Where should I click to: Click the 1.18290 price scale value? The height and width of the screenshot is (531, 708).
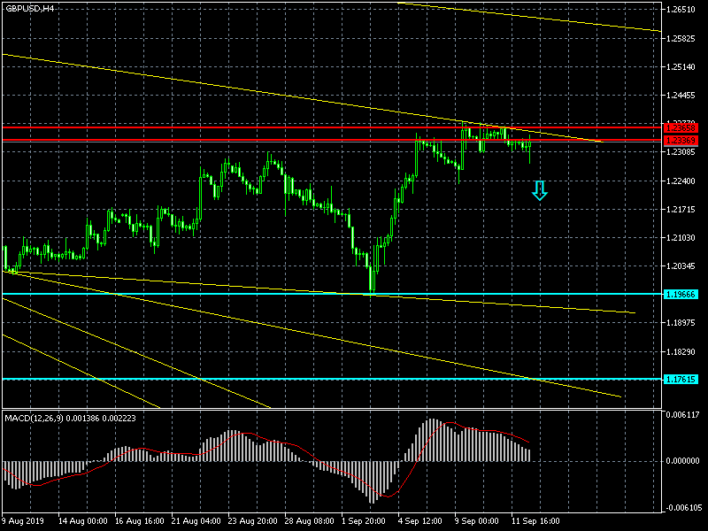[x=681, y=351]
